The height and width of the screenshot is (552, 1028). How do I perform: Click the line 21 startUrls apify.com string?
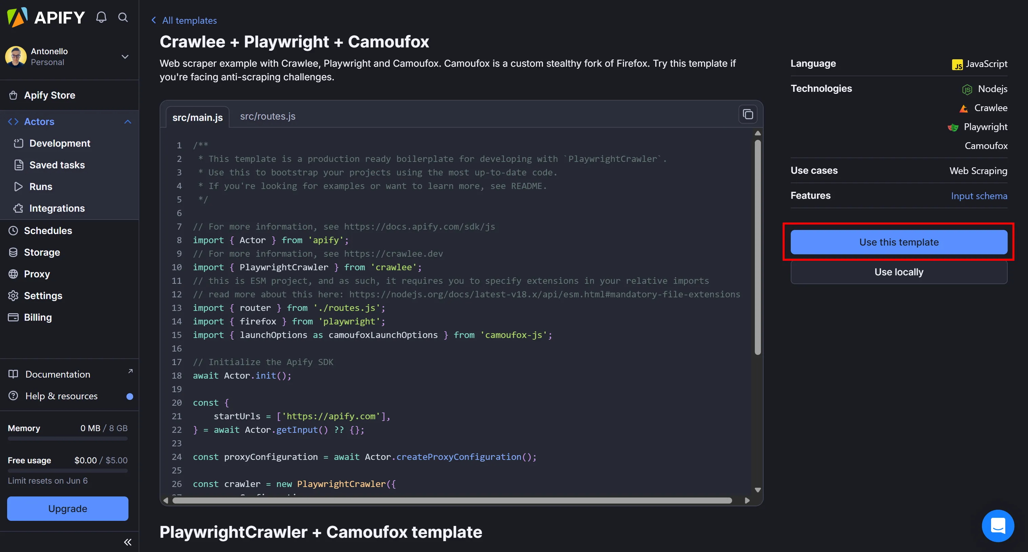[331, 417]
